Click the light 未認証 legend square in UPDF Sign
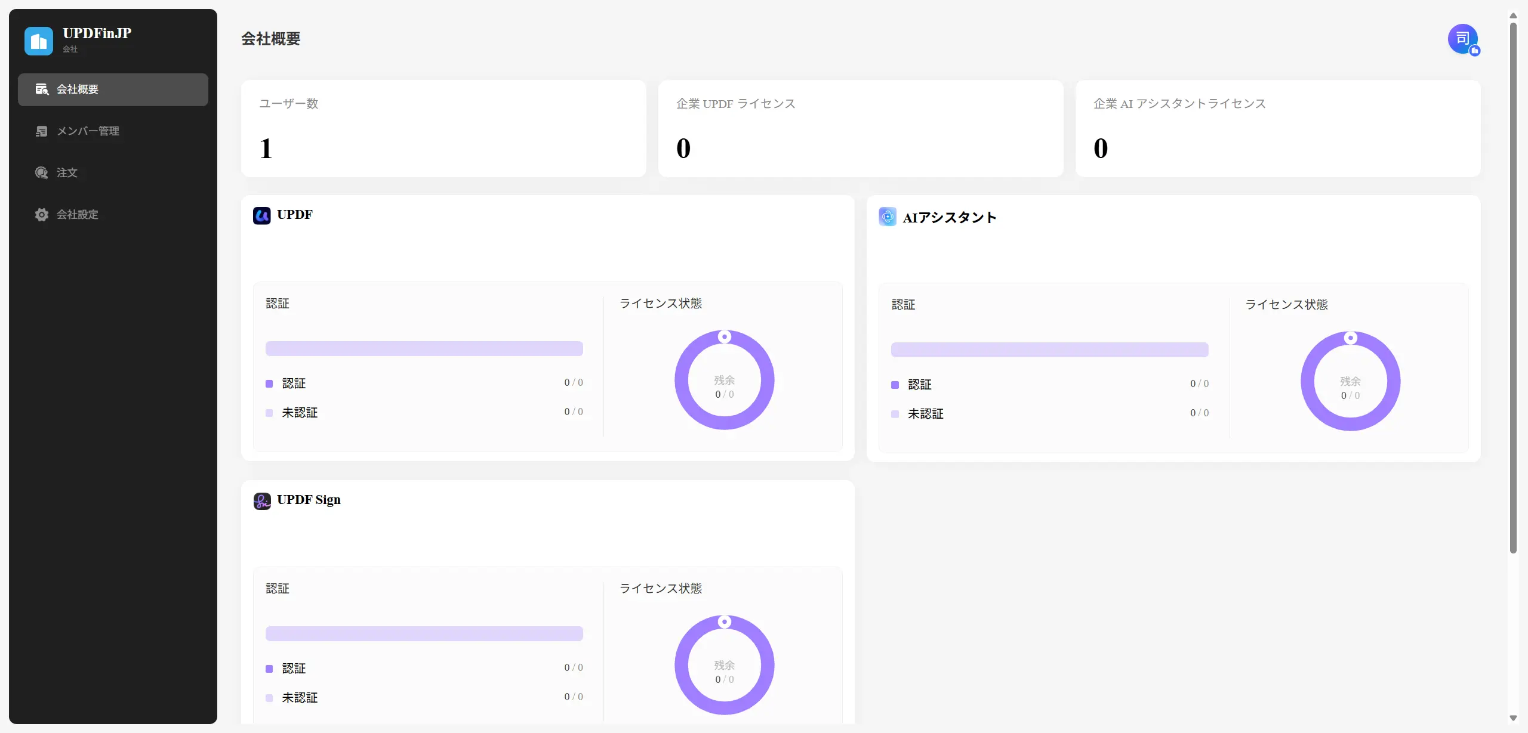Screen dimensions: 1528x733 [x=269, y=698]
